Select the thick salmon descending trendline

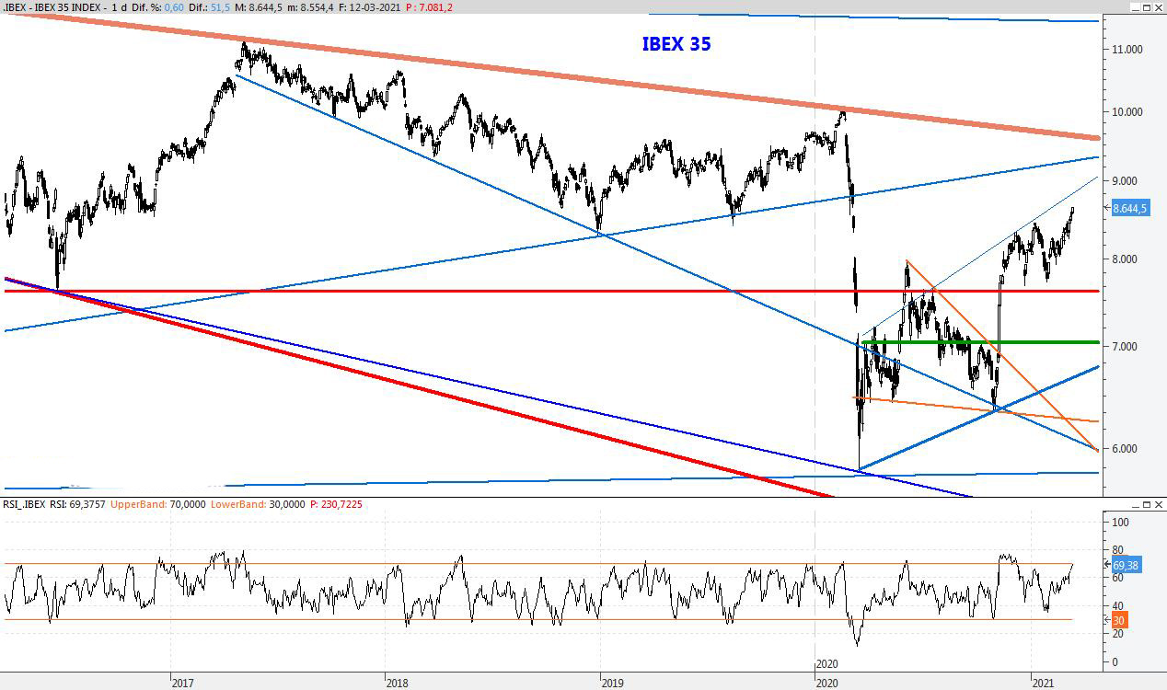[x=552, y=80]
